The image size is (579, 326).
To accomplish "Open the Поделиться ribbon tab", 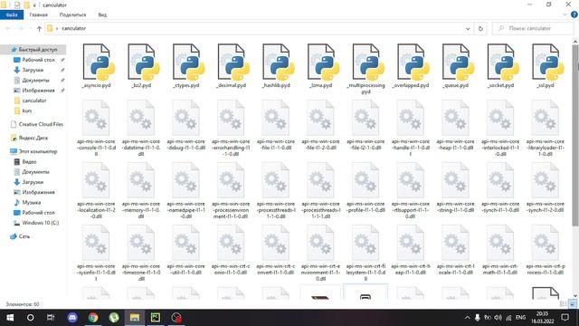I will (x=72, y=14).
